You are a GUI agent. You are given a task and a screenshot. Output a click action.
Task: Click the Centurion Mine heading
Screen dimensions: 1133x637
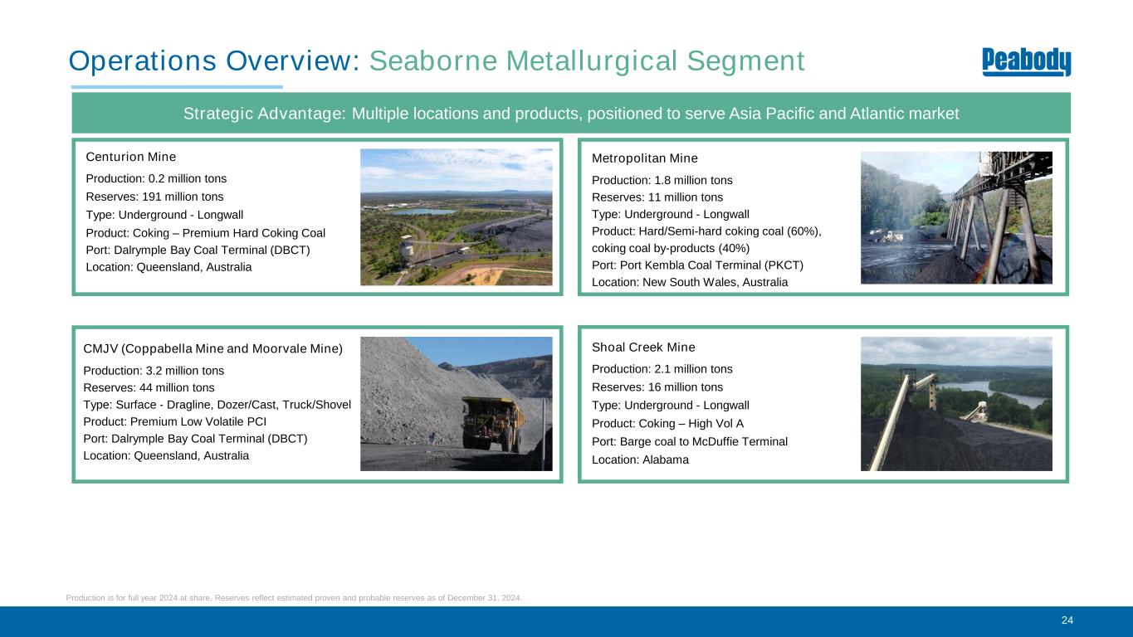131,157
